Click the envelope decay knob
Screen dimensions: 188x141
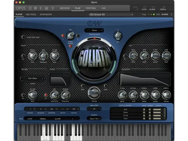144,95
